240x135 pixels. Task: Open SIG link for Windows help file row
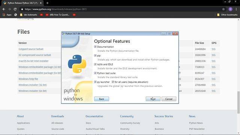coord(213,79)
